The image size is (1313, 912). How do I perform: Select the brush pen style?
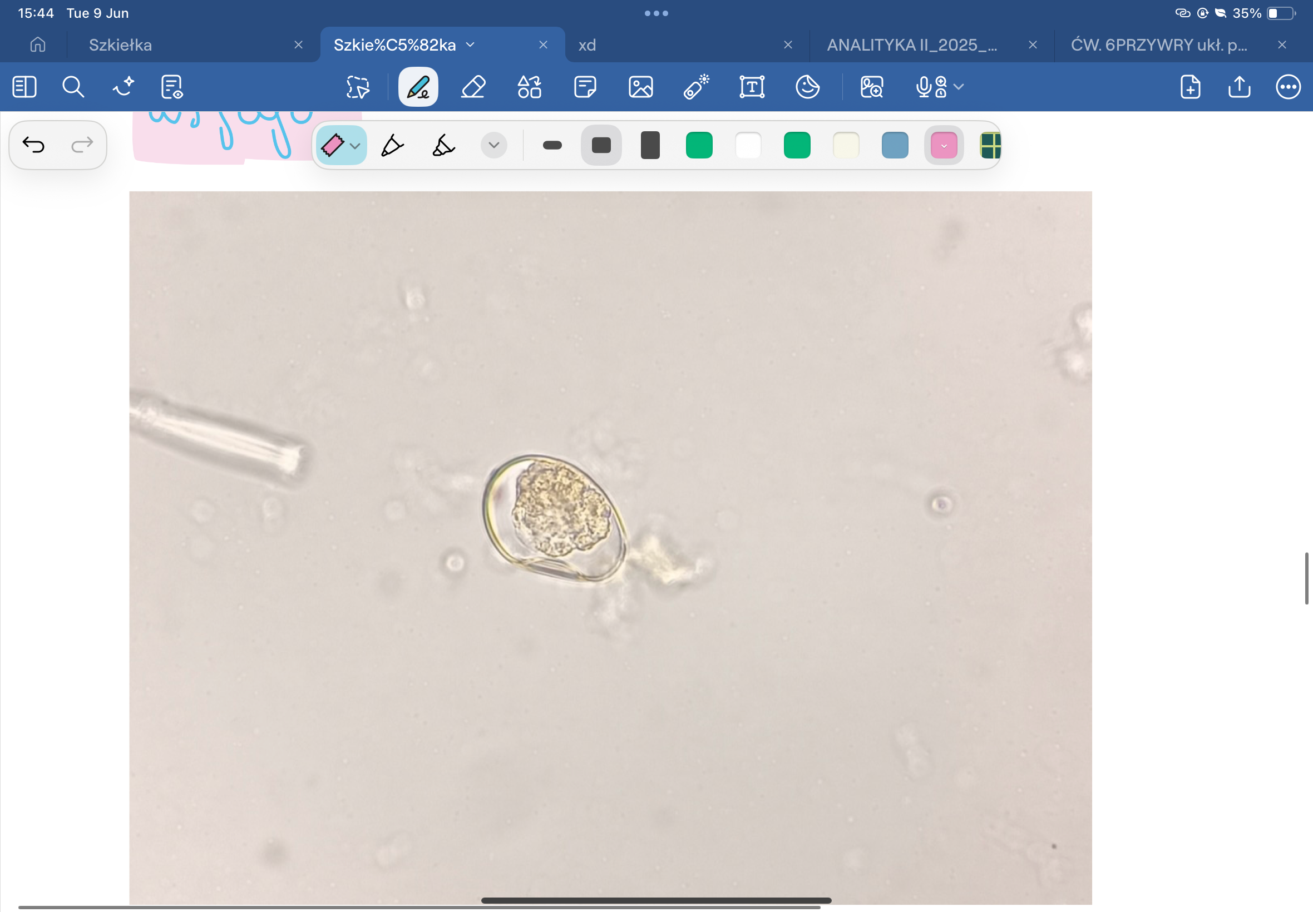tap(443, 145)
